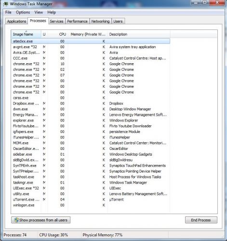The width and height of the screenshot is (227, 241).
Task: Open the Options menu
Action: (23, 13)
